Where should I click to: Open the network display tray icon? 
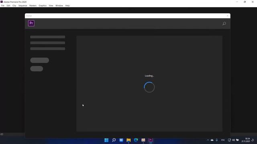[229, 140]
